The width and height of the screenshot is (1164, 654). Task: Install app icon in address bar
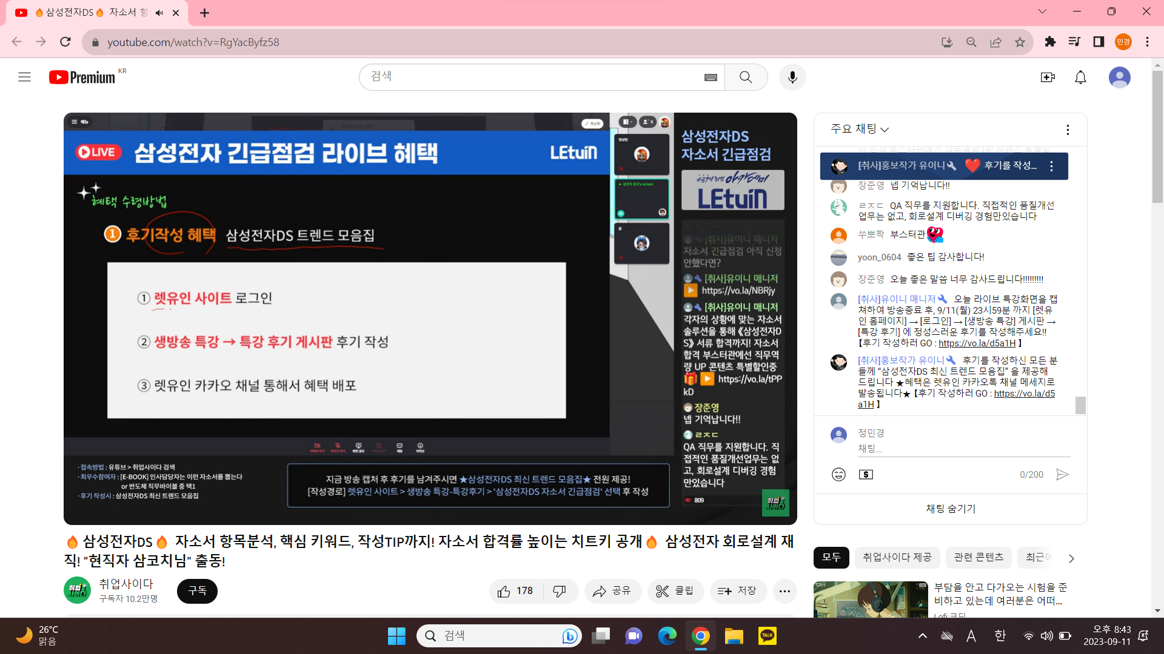(947, 42)
